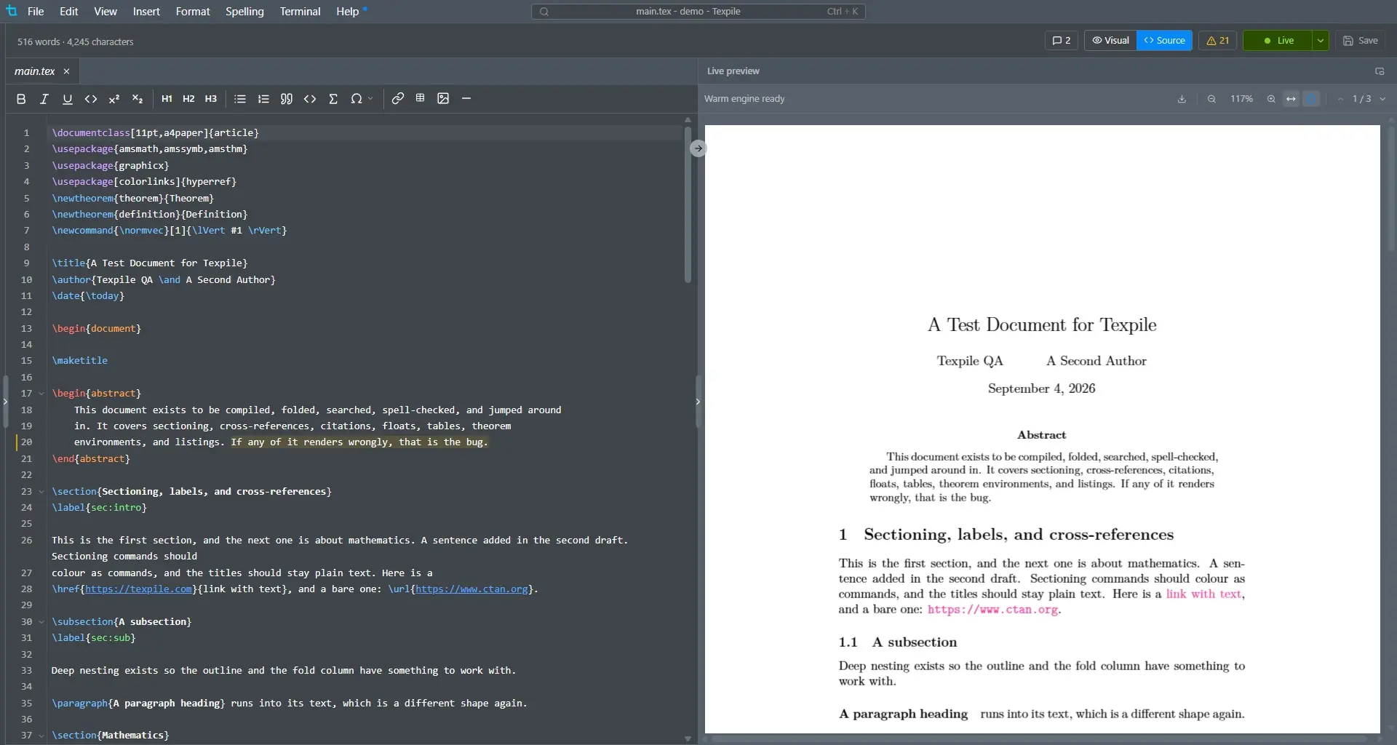The width and height of the screenshot is (1397, 745).
Task: Go to next preview page
Action: [1383, 99]
